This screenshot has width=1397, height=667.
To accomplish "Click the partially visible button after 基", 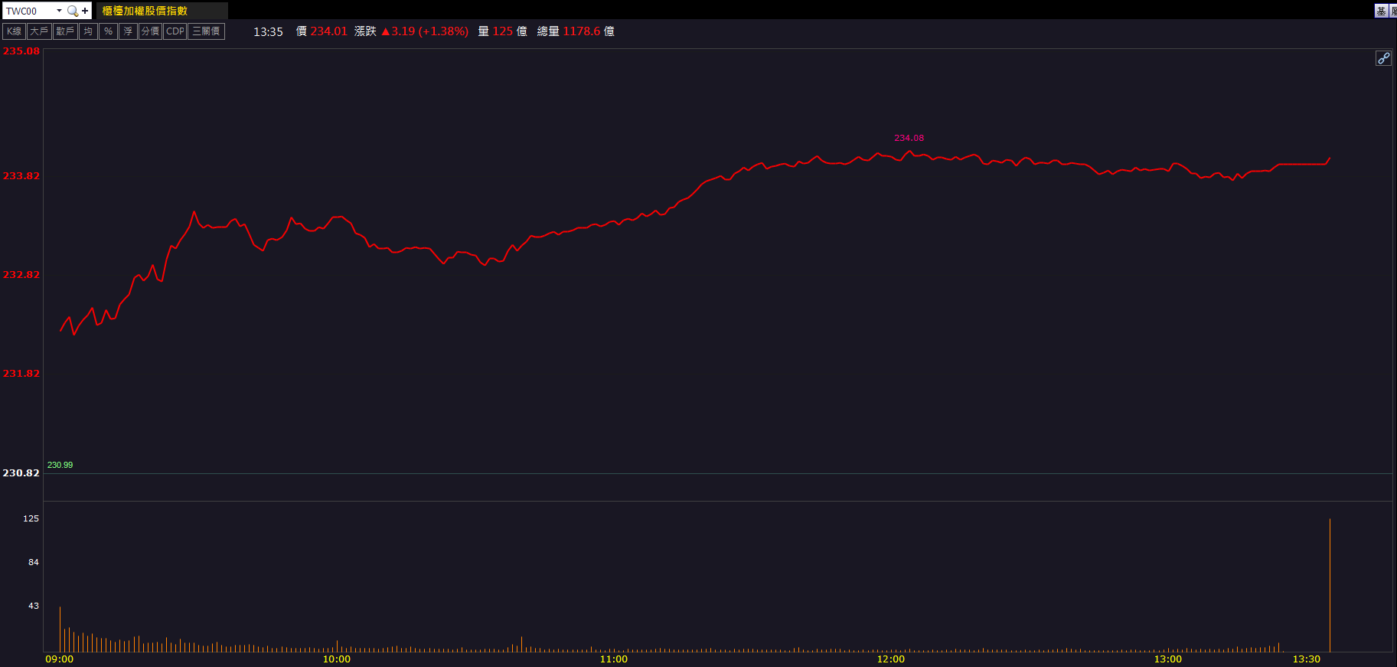I will point(1393,11).
